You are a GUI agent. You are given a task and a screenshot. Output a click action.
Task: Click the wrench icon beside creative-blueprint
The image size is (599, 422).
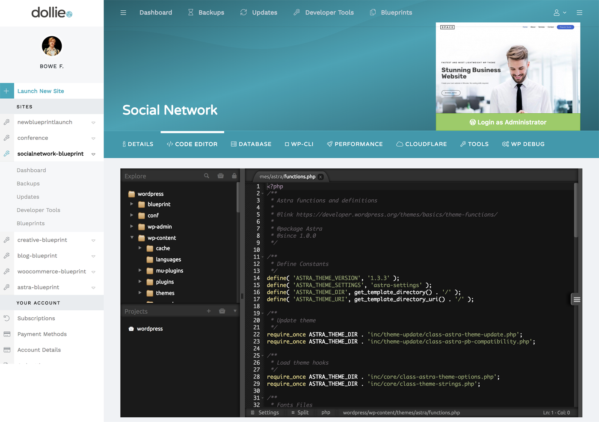[x=7, y=240]
